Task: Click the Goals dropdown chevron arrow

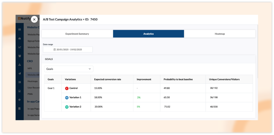Action: click(90, 69)
